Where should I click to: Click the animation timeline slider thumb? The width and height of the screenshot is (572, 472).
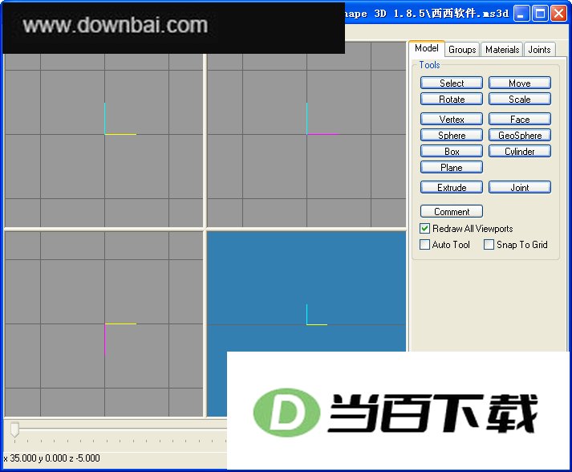[x=14, y=429]
